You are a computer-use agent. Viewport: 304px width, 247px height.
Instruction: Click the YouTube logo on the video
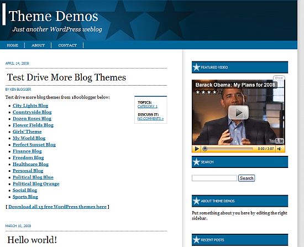coord(276,140)
